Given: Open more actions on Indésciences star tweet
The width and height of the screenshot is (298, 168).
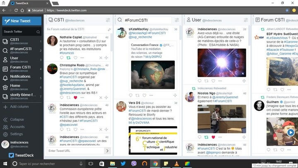Looking at the screenshot, I should click(x=220, y=81).
